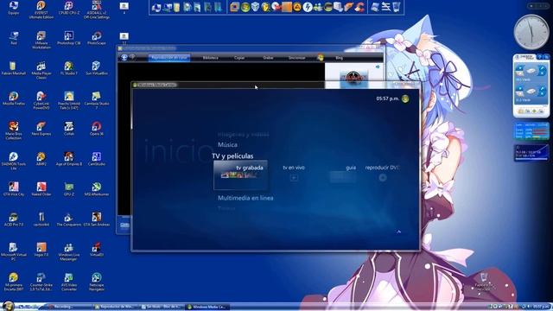The height and width of the screenshot is (311, 553).
Task: Open the Red network desktop icon
Action: click(x=14, y=38)
